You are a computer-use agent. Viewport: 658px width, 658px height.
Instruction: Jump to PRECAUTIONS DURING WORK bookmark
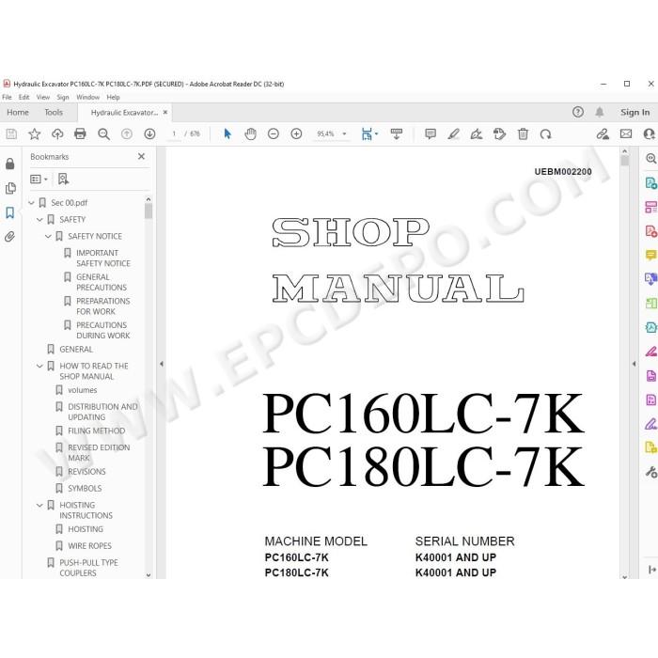pyautogui.click(x=102, y=330)
